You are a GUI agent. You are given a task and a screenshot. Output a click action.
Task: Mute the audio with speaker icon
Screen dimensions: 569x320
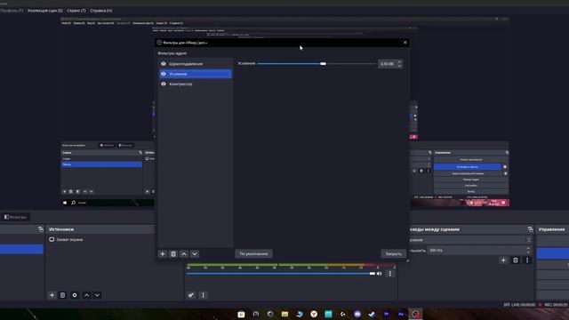(x=380, y=274)
